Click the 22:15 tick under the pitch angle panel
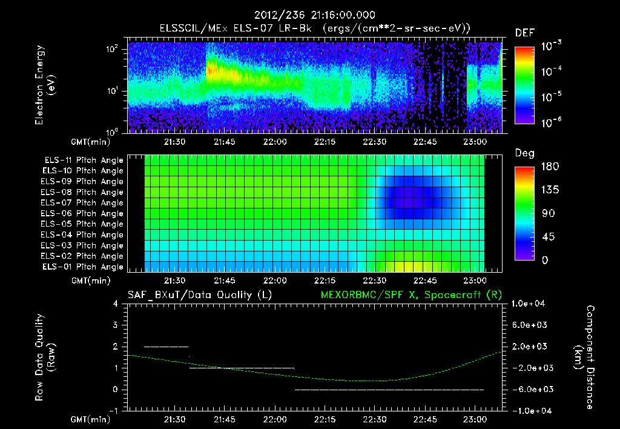The width and height of the screenshot is (620, 429). 325,281
